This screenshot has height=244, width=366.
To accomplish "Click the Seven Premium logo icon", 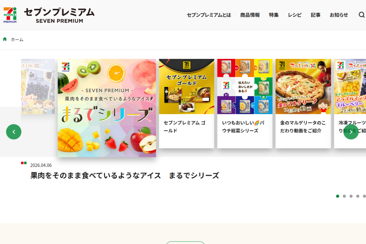I will click(x=10, y=15).
